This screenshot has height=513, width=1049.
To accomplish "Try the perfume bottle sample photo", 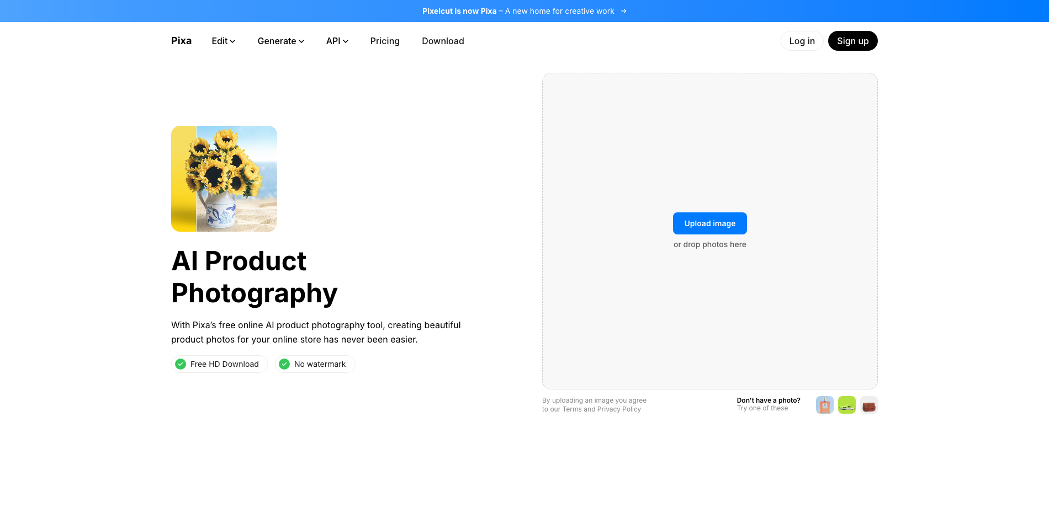I will [824, 405].
